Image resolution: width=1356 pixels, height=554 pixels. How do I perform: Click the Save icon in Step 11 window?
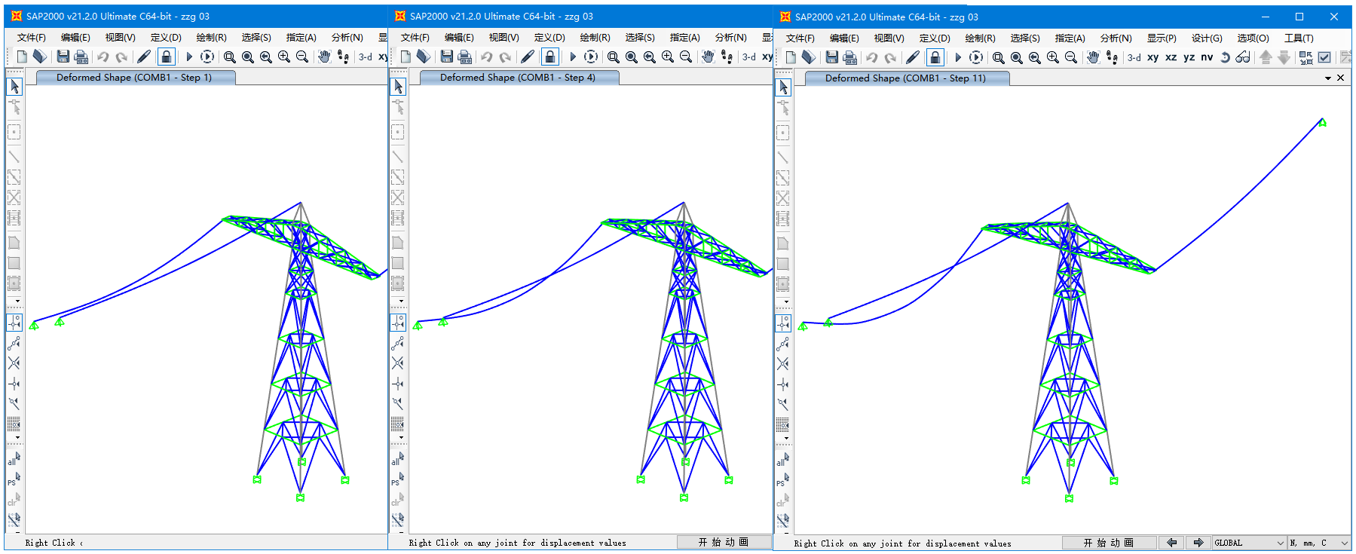(831, 57)
